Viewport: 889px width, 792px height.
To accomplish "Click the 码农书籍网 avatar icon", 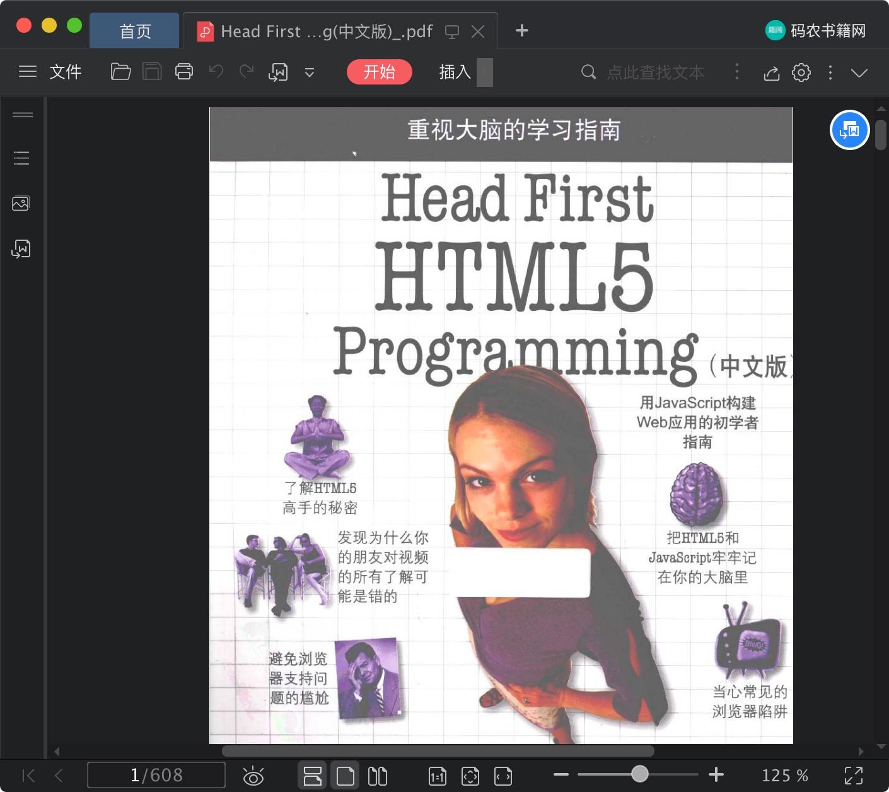I will [x=775, y=30].
